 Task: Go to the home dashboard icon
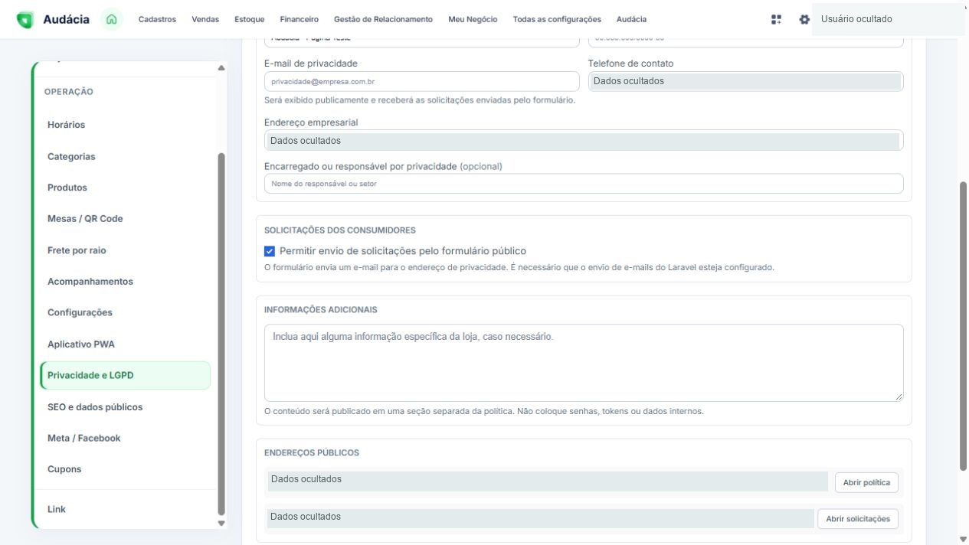click(113, 19)
